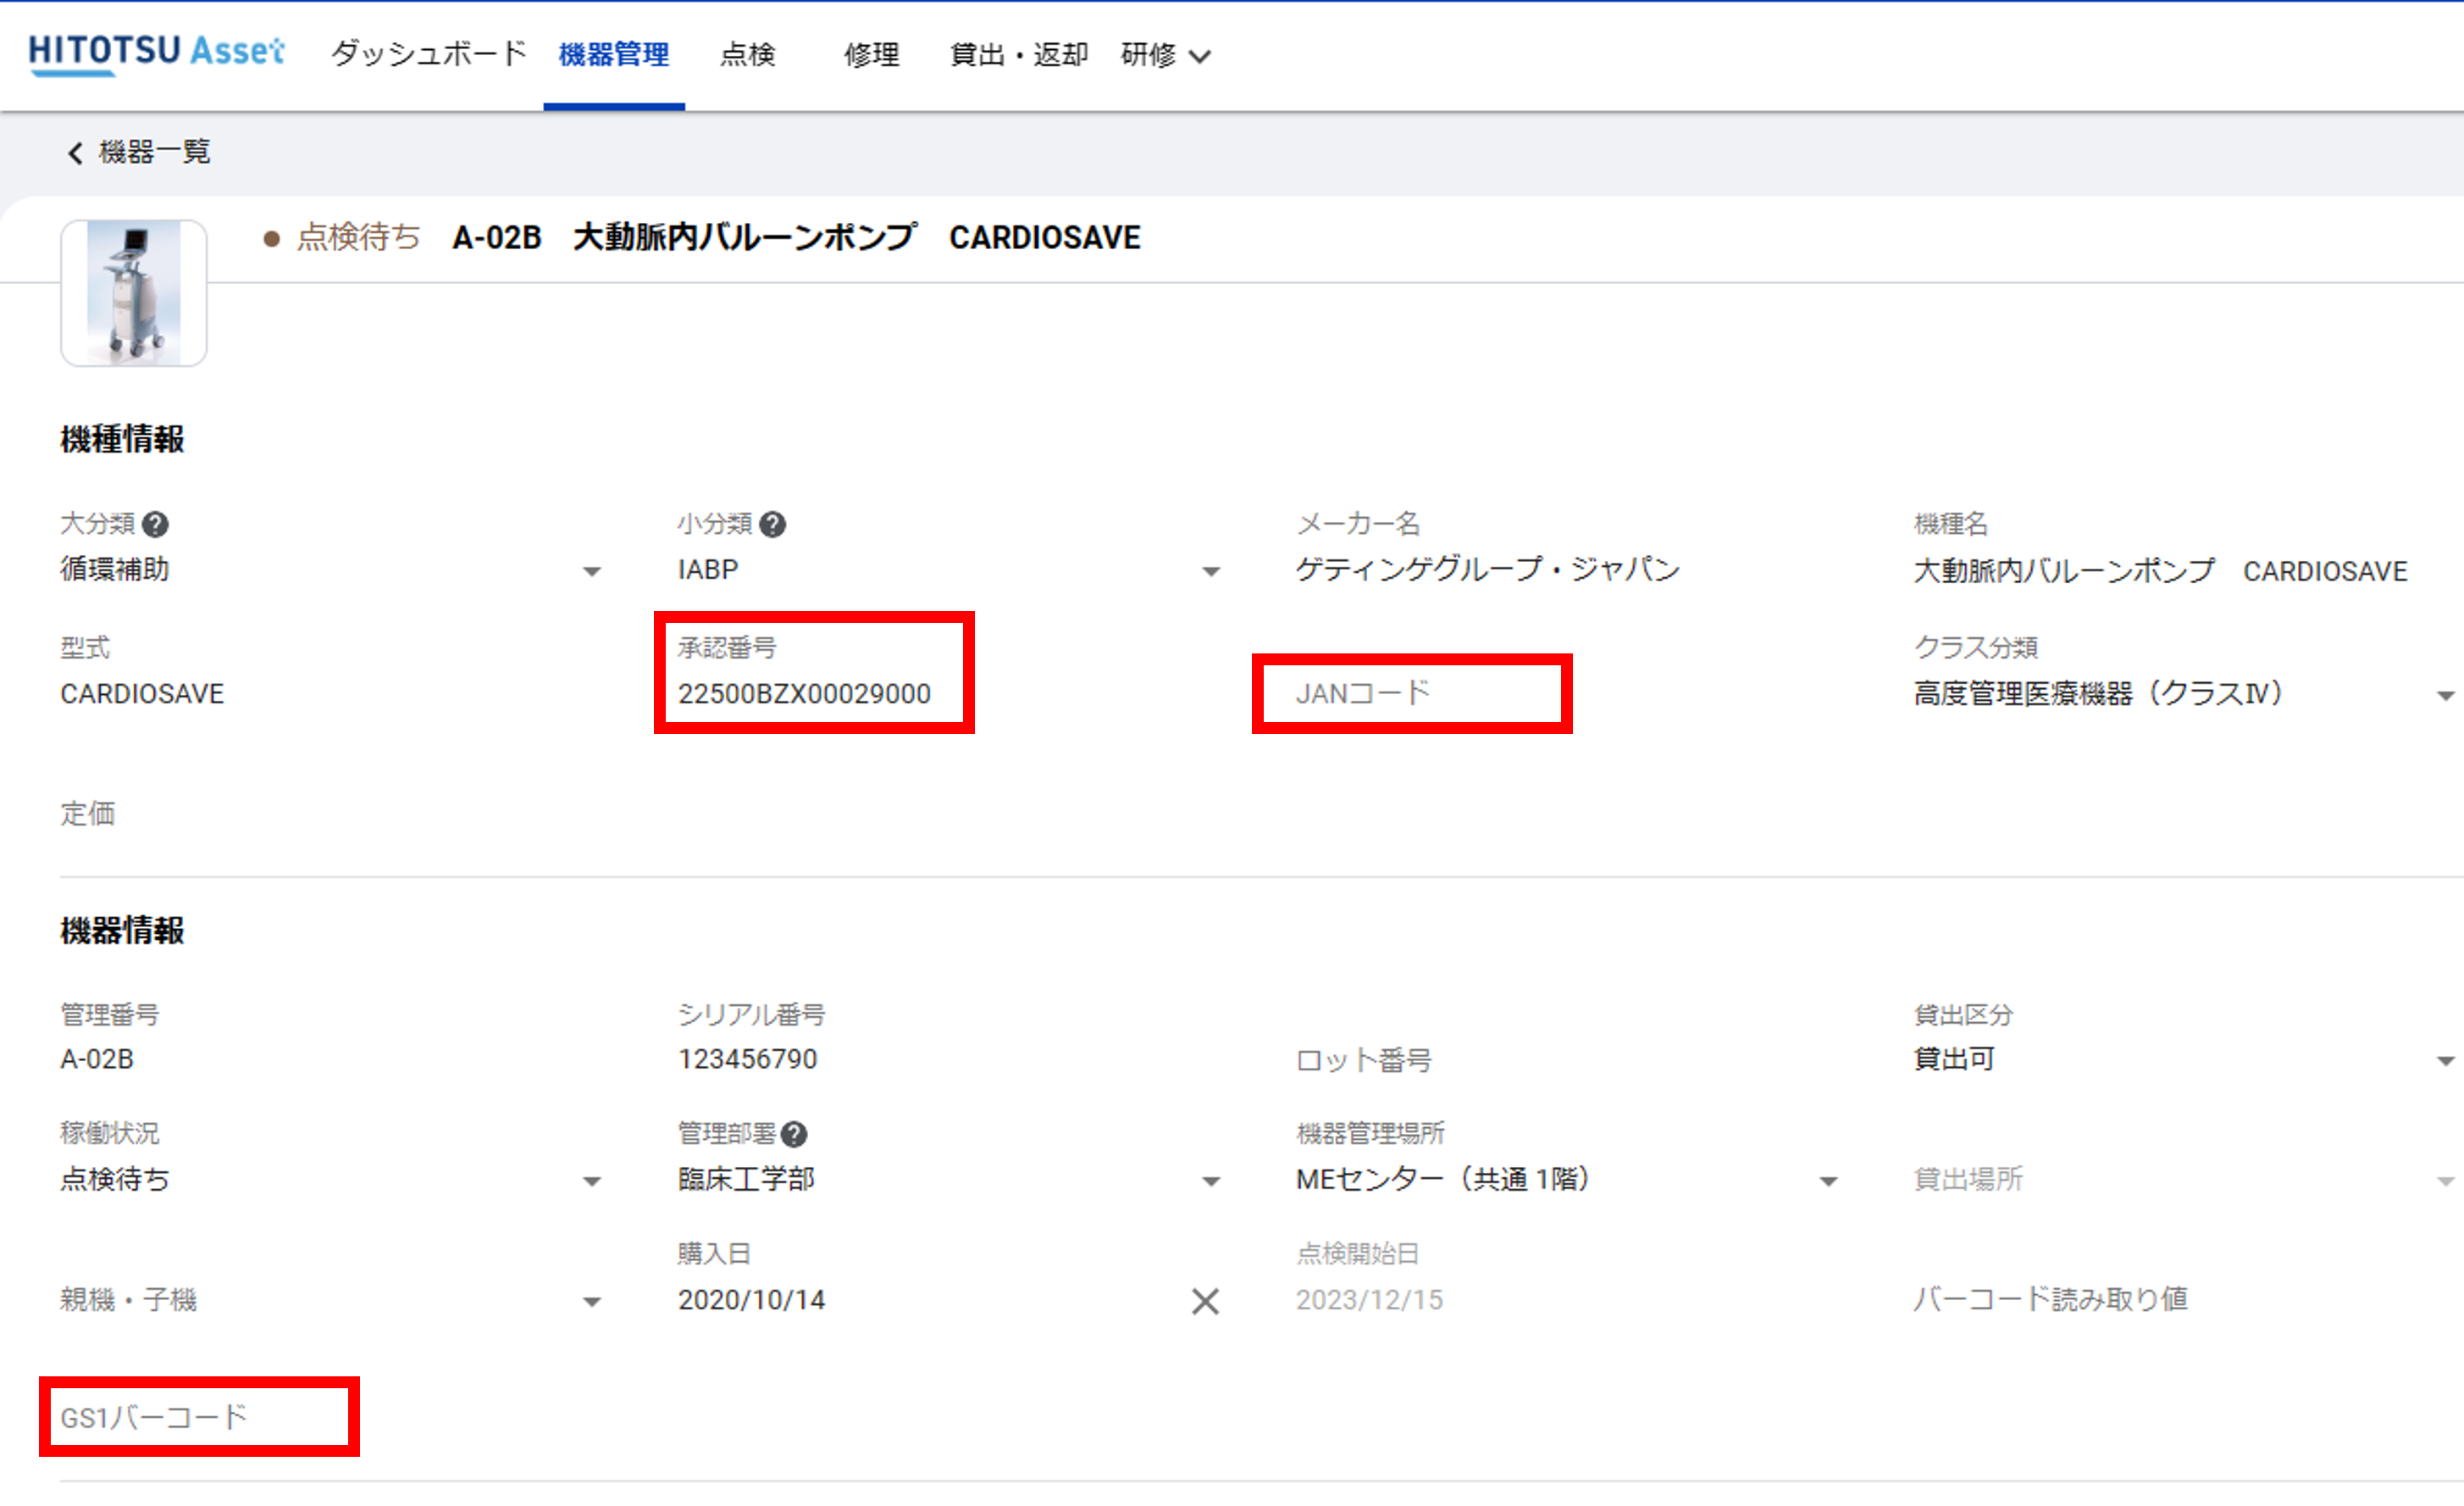Click the 管理番号 A-02B field
2464x1506 pixels.
332,1059
